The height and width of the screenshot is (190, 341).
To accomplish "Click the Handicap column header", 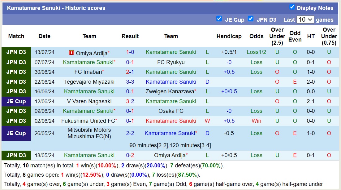I will click(229, 36).
